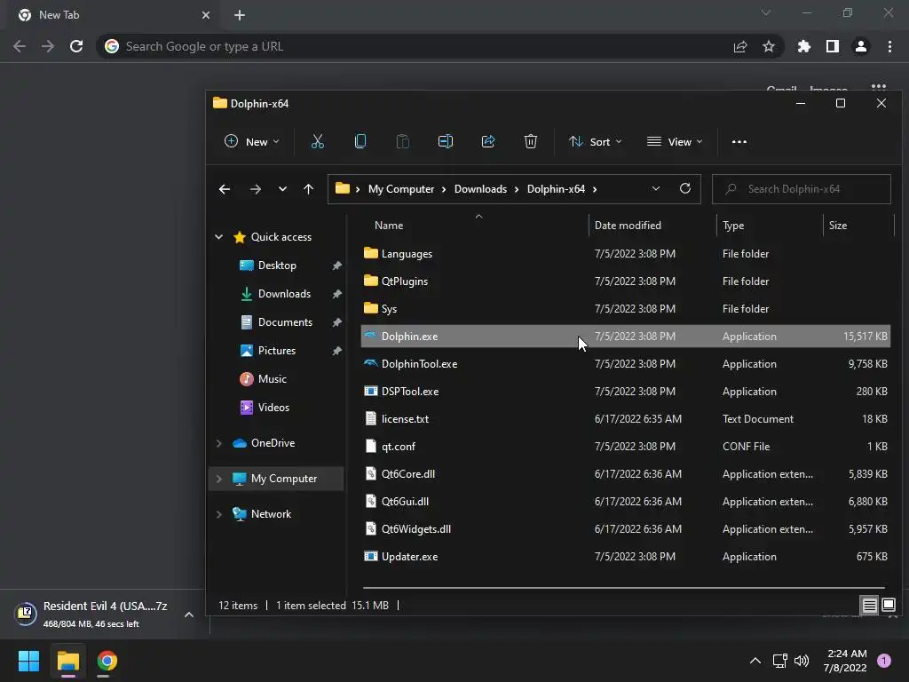Click Downloads in the address breadcrumb

(480, 189)
